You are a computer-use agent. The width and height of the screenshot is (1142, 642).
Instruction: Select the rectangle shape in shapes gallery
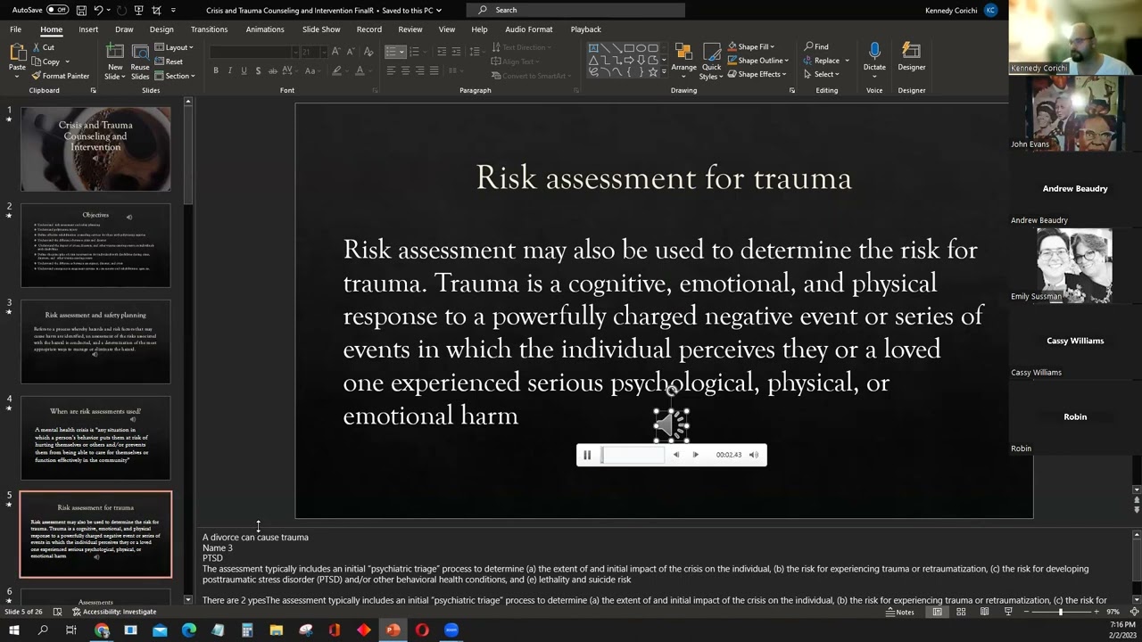[629, 47]
